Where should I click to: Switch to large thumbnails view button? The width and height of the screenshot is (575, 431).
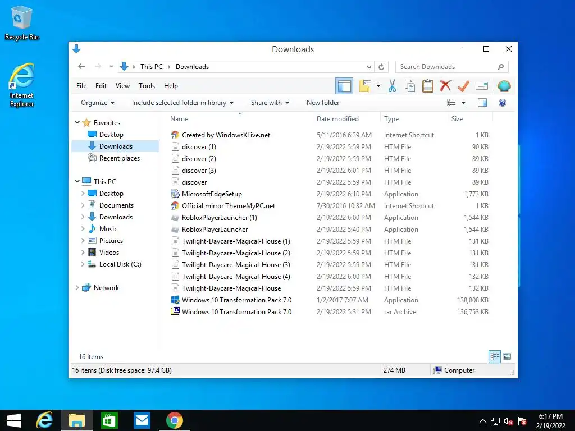pyautogui.click(x=507, y=356)
